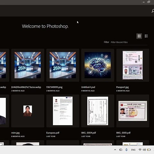Click the file name JU4dJhhoXMrJ7sCTazxx.webp
Screen dimensions: 154x154
tap(26, 87)
